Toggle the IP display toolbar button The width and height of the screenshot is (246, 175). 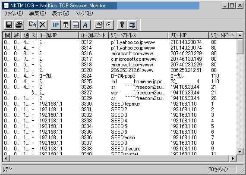point(56,25)
